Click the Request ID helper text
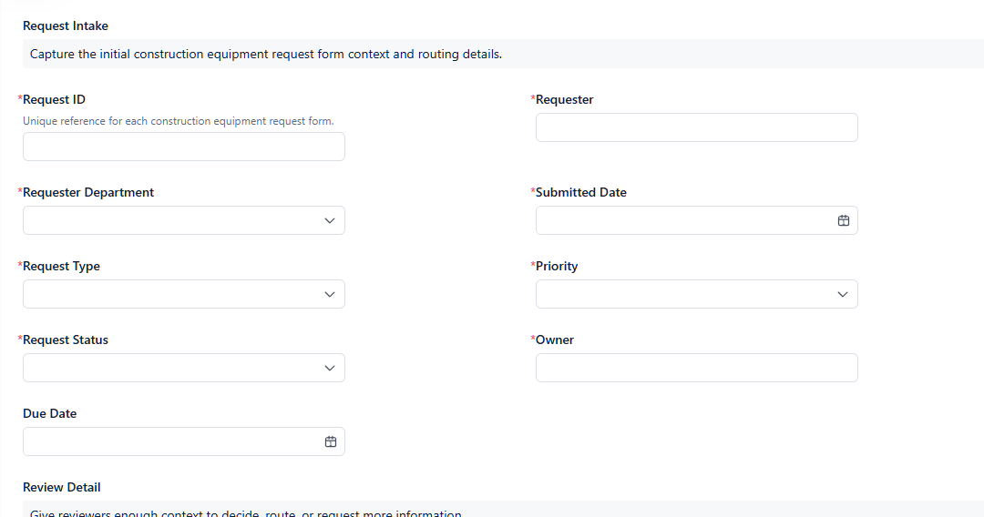This screenshot has width=984, height=517. click(x=179, y=121)
